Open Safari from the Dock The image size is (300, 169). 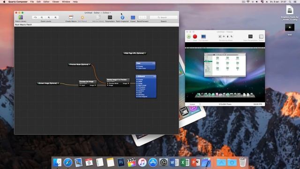(68, 162)
